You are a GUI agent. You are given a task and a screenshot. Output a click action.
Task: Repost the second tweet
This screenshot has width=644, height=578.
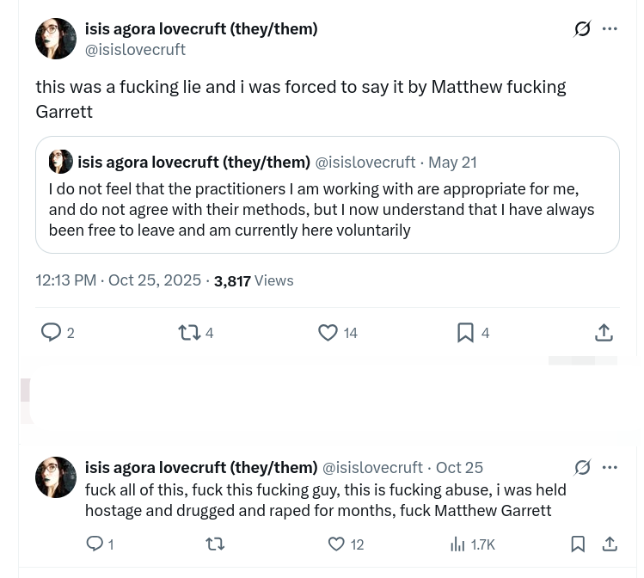point(215,544)
